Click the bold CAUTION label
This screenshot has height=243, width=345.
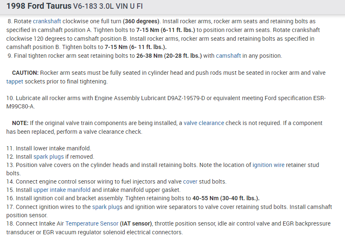[25, 73]
